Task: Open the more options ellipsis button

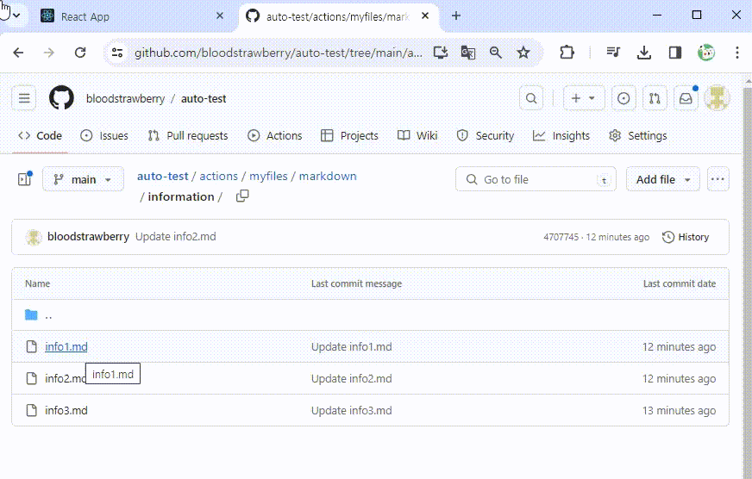Action: click(718, 179)
